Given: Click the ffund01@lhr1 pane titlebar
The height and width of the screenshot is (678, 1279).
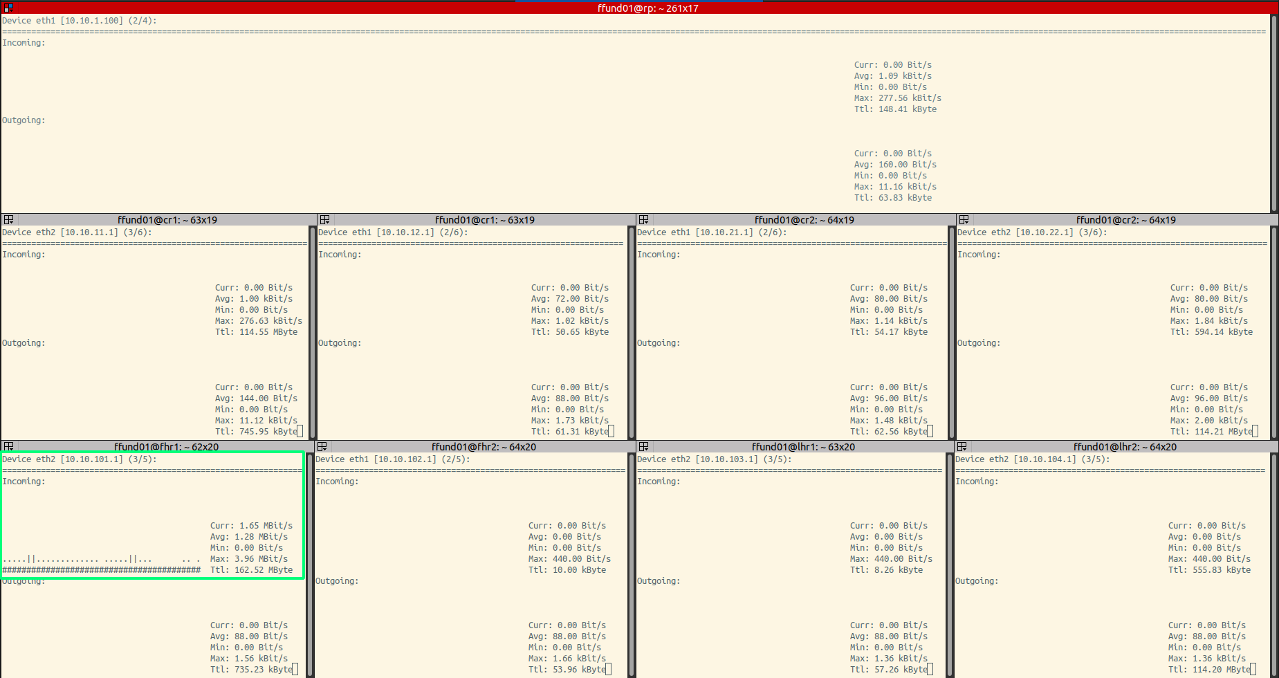Looking at the screenshot, I should click(803, 447).
